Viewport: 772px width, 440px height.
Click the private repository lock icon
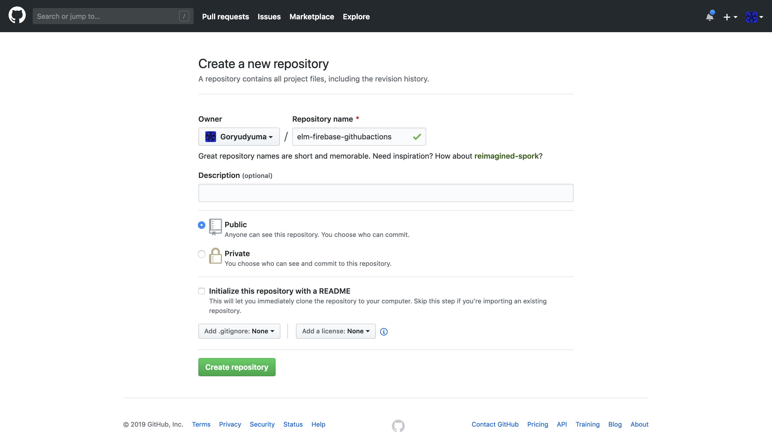click(x=215, y=256)
